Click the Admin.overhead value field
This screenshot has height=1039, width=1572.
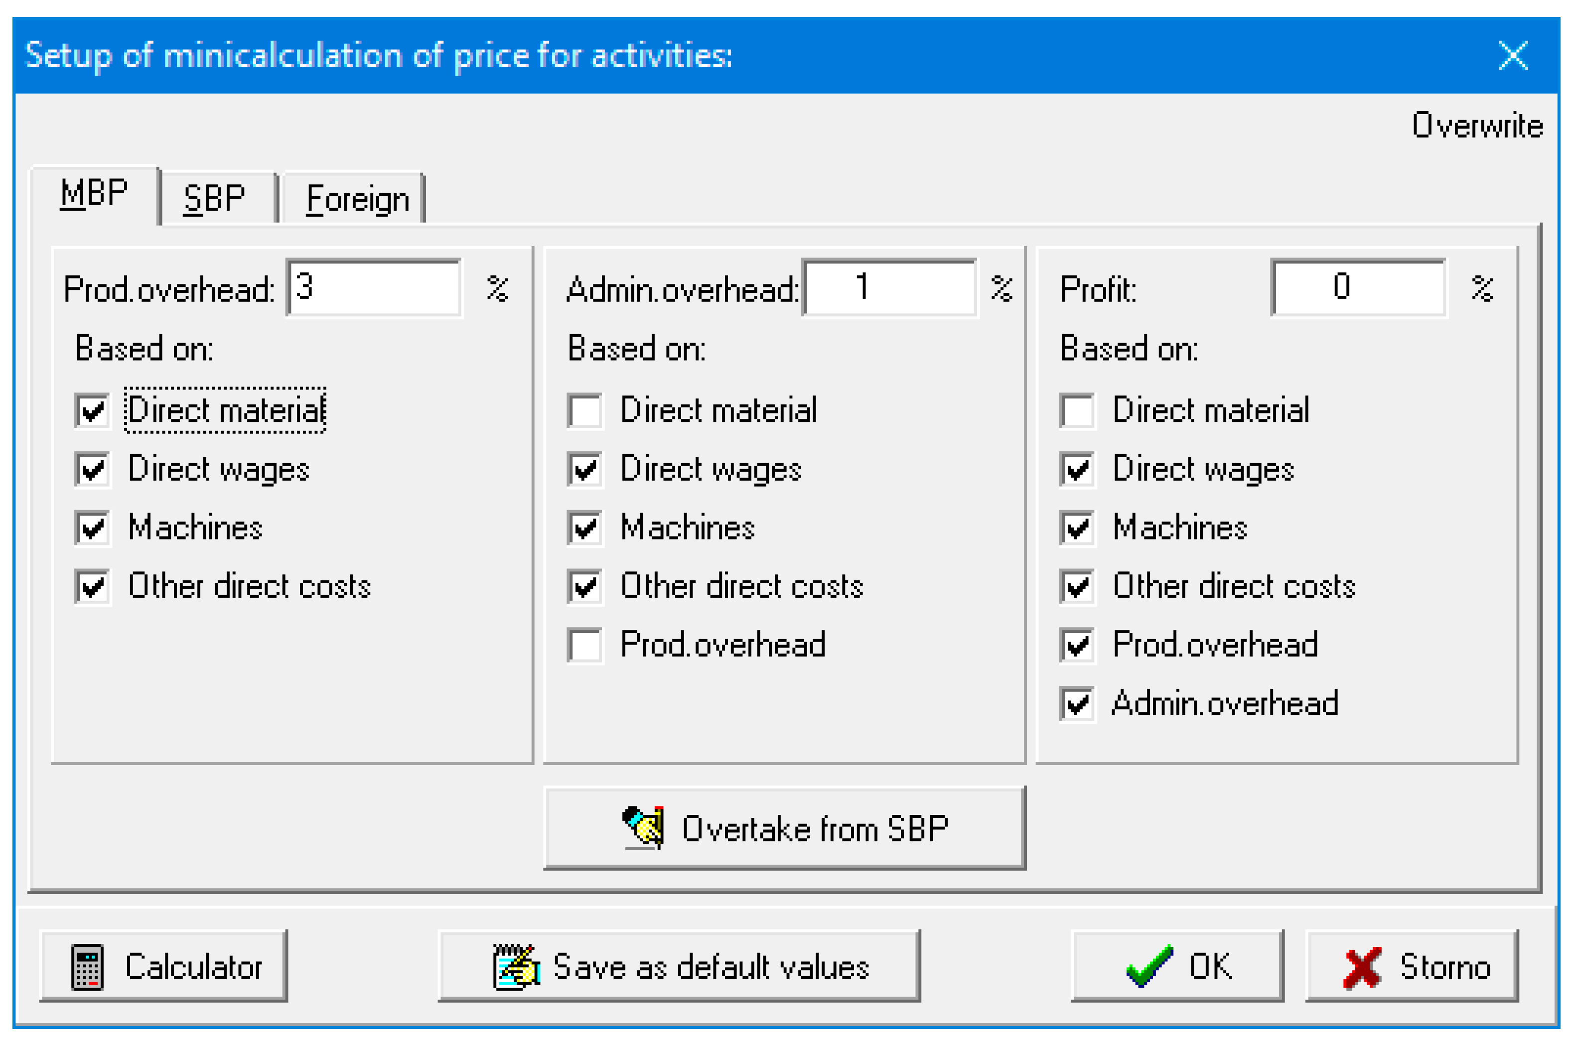(x=888, y=287)
